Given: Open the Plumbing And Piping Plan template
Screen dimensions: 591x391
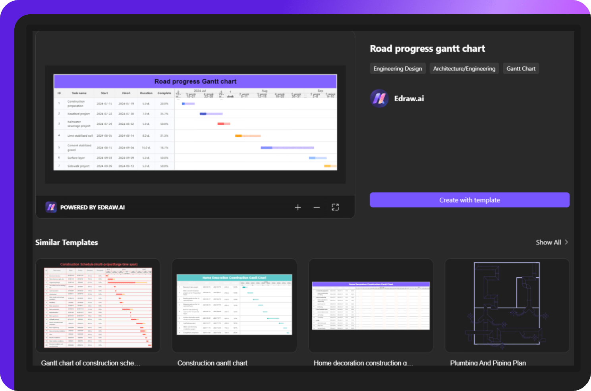Looking at the screenshot, I should [507, 306].
